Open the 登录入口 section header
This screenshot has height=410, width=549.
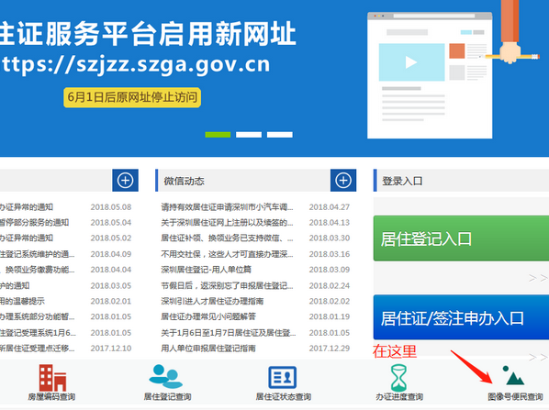(x=402, y=181)
